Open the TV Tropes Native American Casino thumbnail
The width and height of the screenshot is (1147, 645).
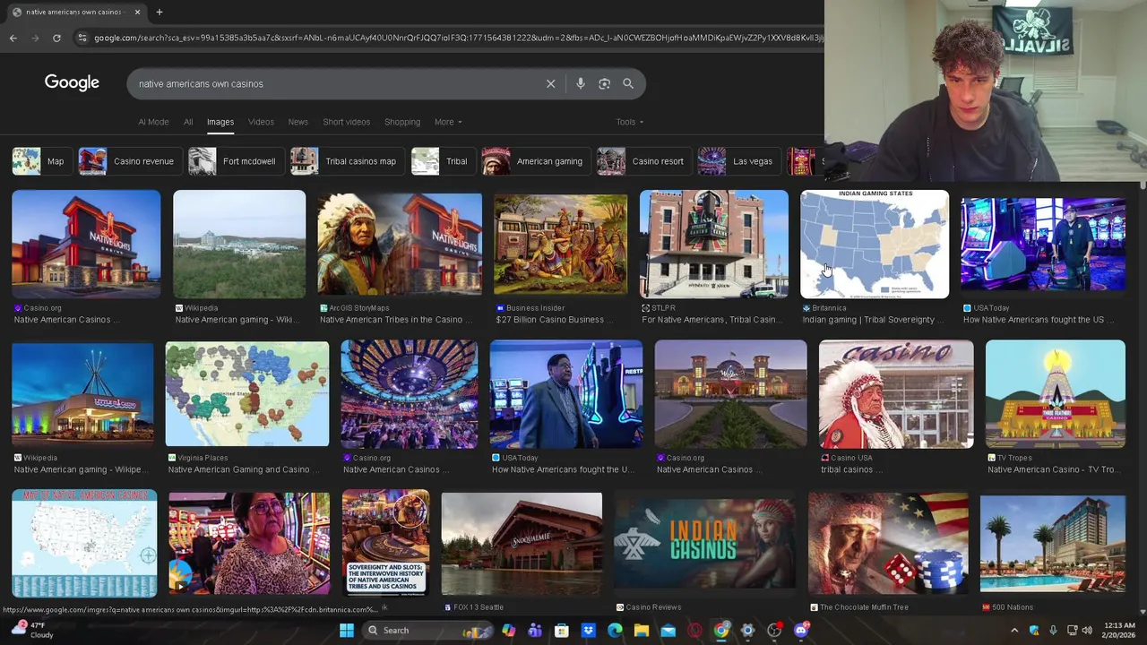(1056, 393)
